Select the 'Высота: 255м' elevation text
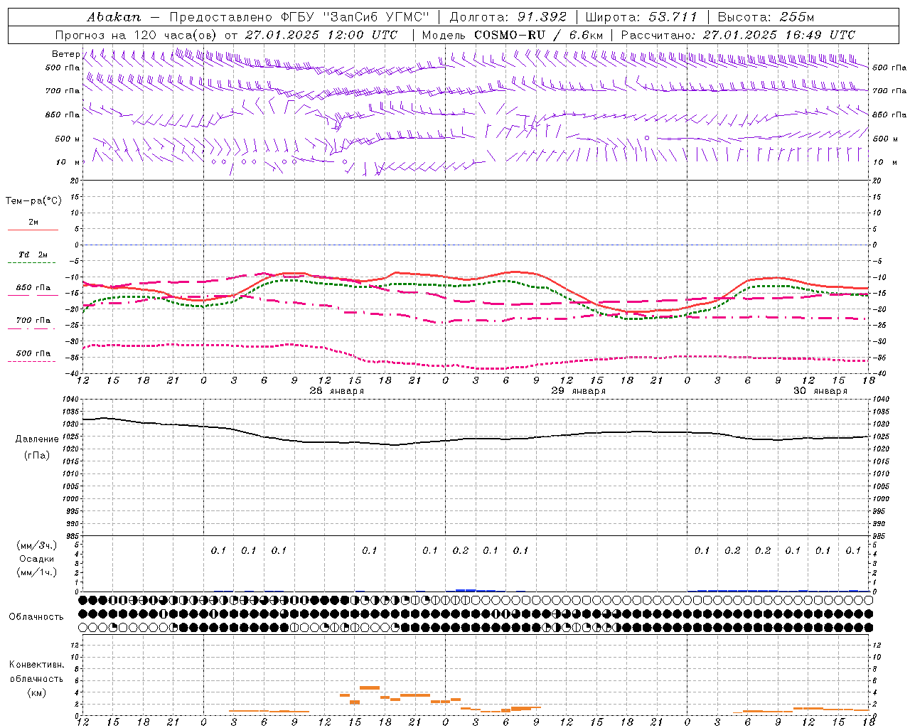Screen dimensions: 910x728 coord(766,17)
